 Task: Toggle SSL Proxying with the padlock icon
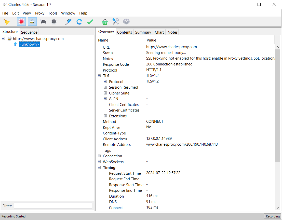32,21
